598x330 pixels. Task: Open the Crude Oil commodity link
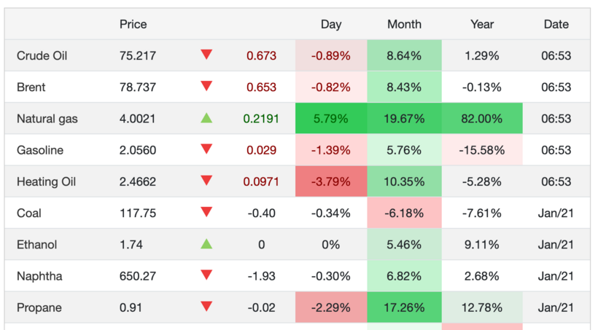[x=42, y=55]
